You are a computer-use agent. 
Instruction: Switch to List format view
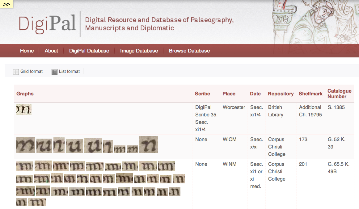click(69, 71)
